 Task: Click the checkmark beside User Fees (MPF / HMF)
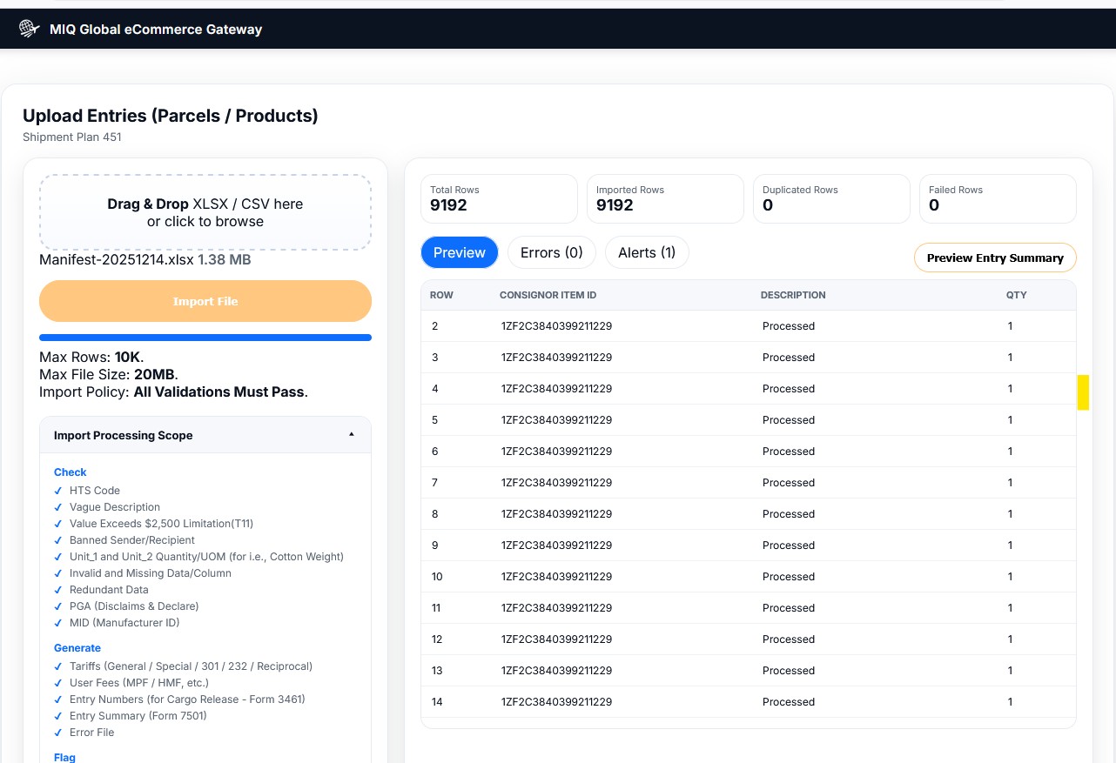click(57, 682)
